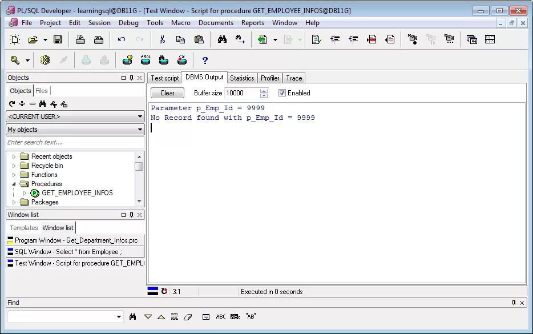Screen dimensions: 533x334
Task: Click the Record macro camera icon
Action: click(413, 39)
